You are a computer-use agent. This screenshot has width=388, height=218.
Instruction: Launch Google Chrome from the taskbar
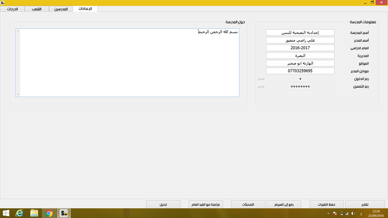pyautogui.click(x=49, y=213)
